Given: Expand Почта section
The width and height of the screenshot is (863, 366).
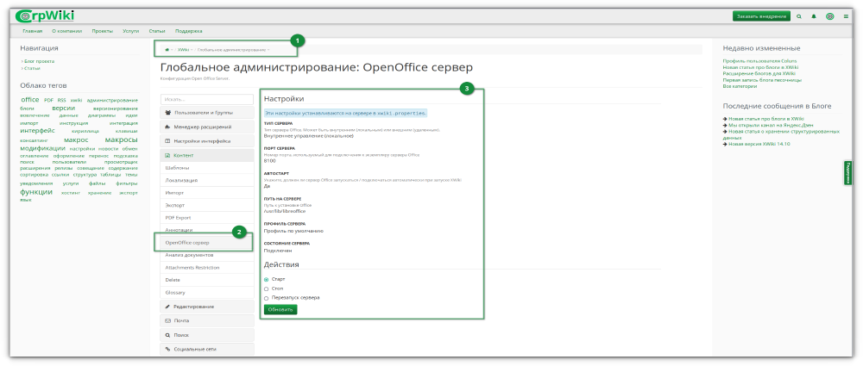Looking at the screenshot, I should pos(207,320).
